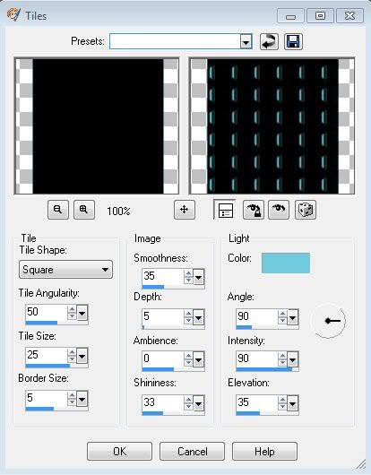Zoom out the preview with minus magnifier
The width and height of the screenshot is (371, 475).
58,210
